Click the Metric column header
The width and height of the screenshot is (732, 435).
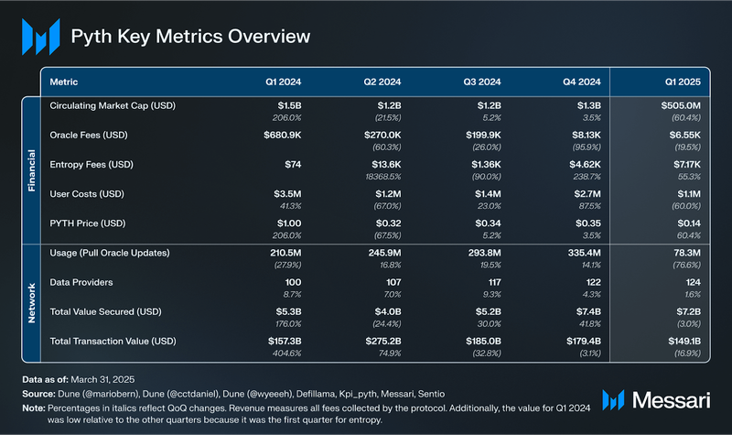tap(64, 82)
